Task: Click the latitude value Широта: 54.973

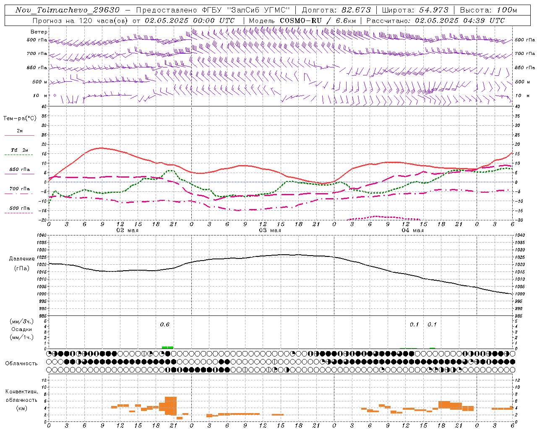Action: coord(415,10)
